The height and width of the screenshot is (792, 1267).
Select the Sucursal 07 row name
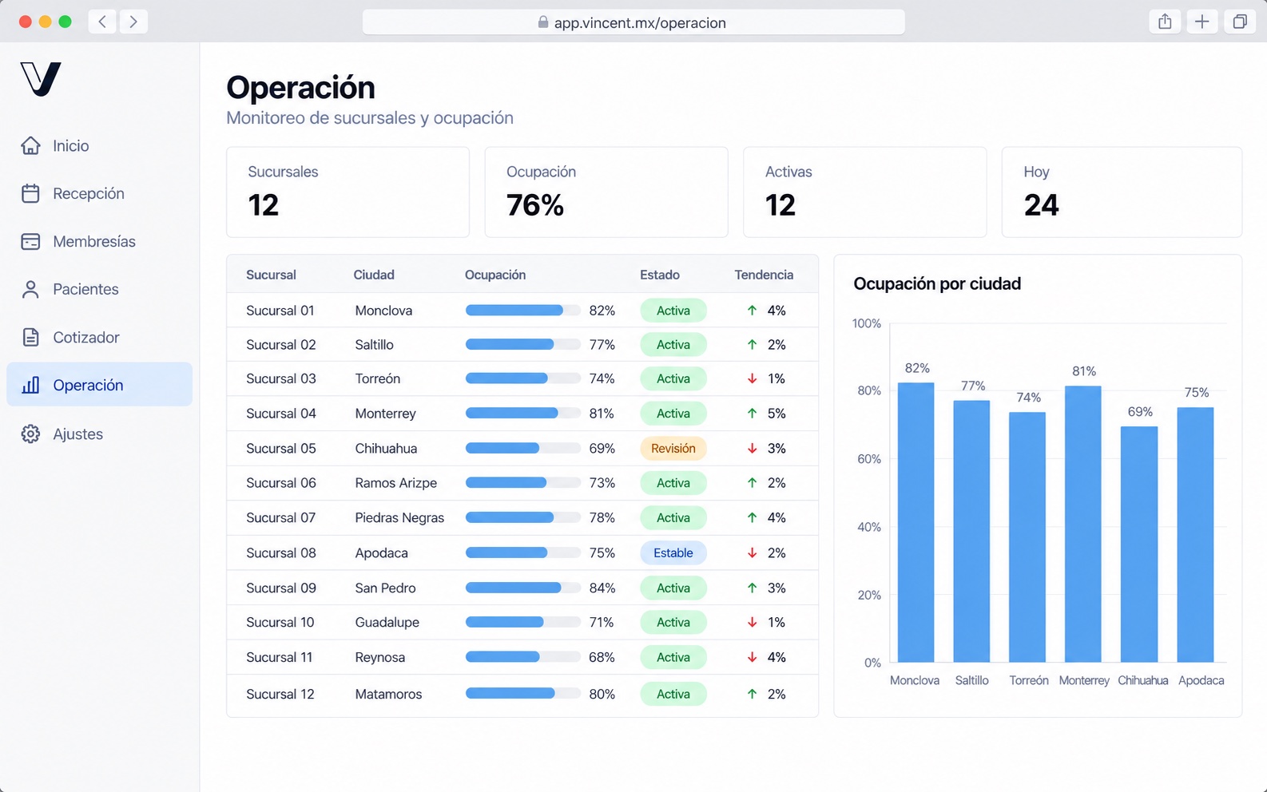click(x=281, y=517)
